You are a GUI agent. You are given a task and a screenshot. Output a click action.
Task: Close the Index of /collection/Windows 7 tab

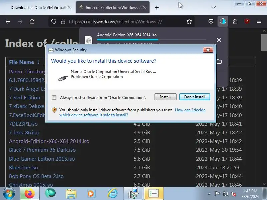point(144,7)
